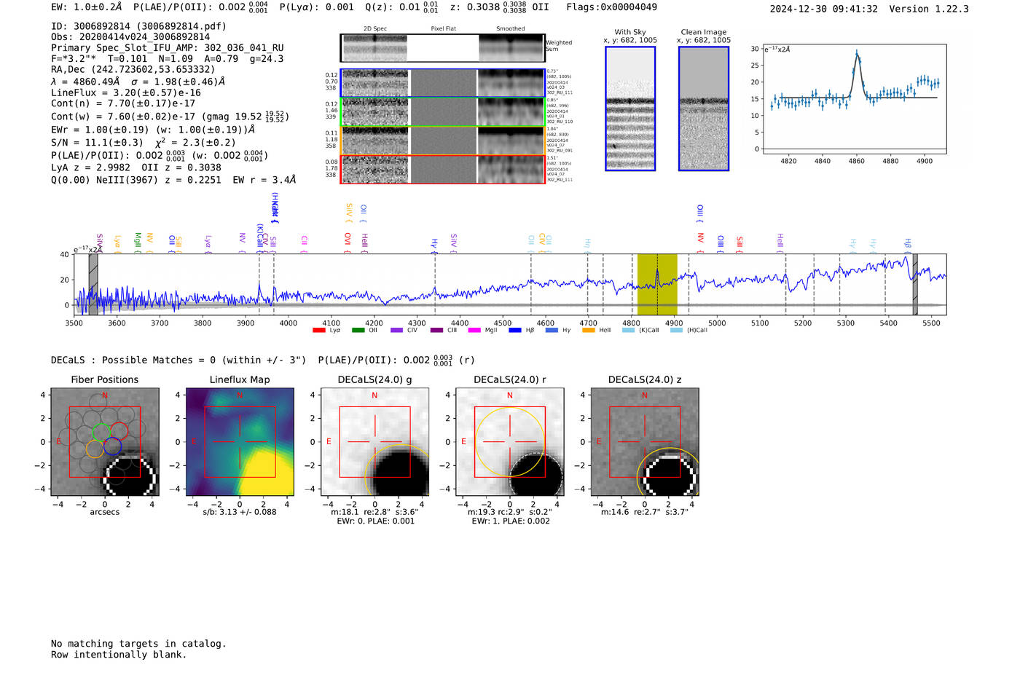Click the 'LyA z = 2.9982' line
This screenshot has height=694, width=1020.
click(91, 167)
